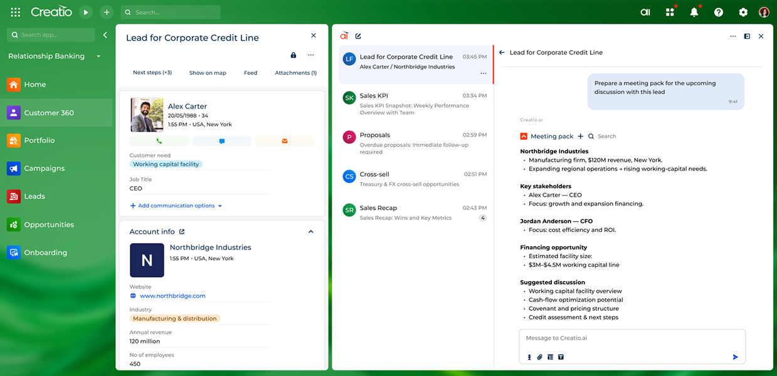Click the Creatio AI logo in chat panel

(344, 36)
